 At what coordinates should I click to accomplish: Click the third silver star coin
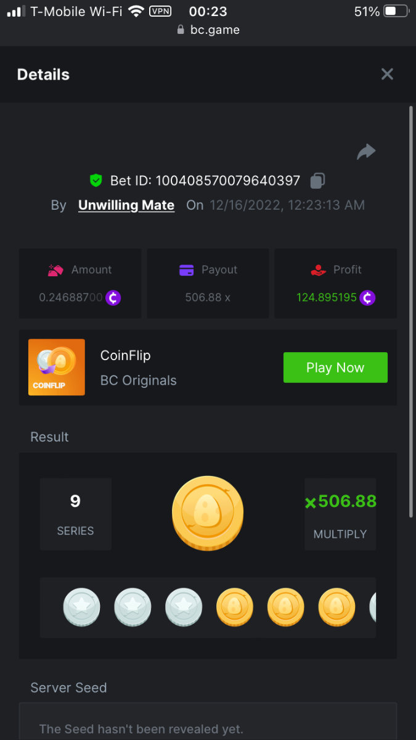pyautogui.click(x=184, y=607)
